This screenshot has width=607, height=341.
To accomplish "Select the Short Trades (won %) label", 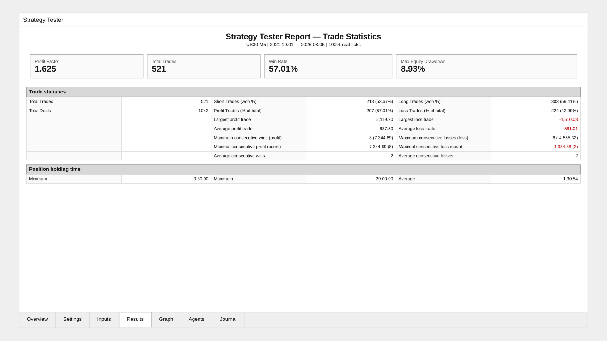I will point(235,102).
